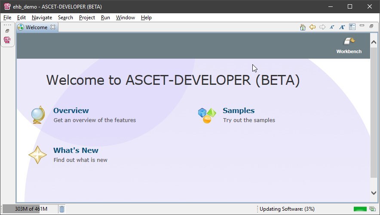Restore the minimized view stack on left

click(x=7, y=31)
